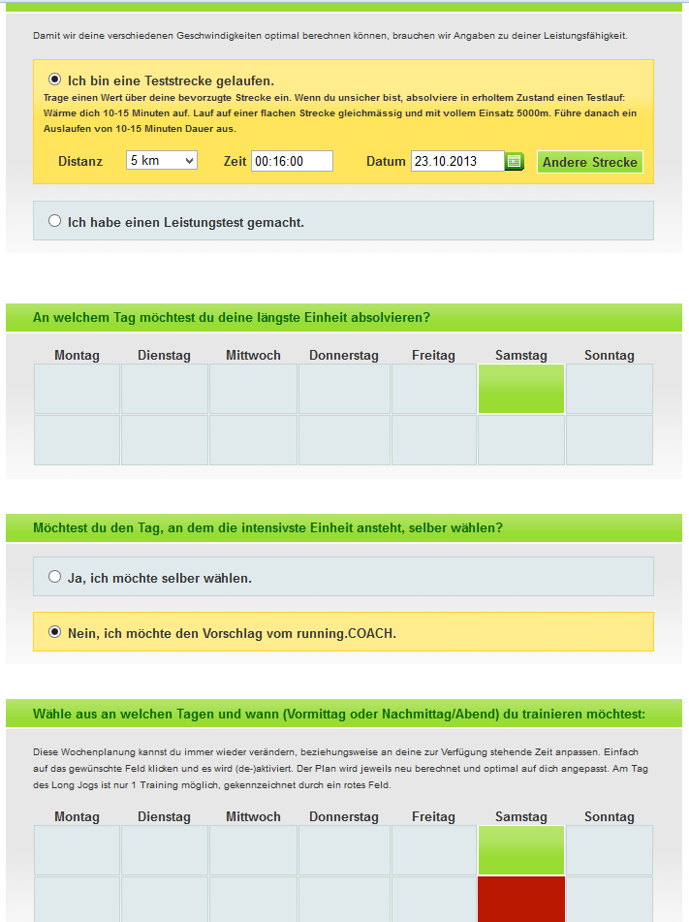Activate Freitag morning cell in training-days grid
The image size is (689, 922).
tap(434, 850)
